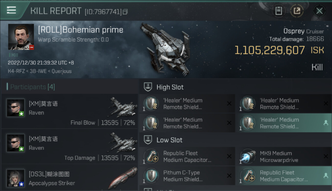Select the Top Damage Raven participant
Screen dimensions: 332x191
click(69, 146)
